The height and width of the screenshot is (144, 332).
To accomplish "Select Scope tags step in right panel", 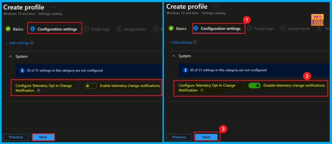I will 260,28.
